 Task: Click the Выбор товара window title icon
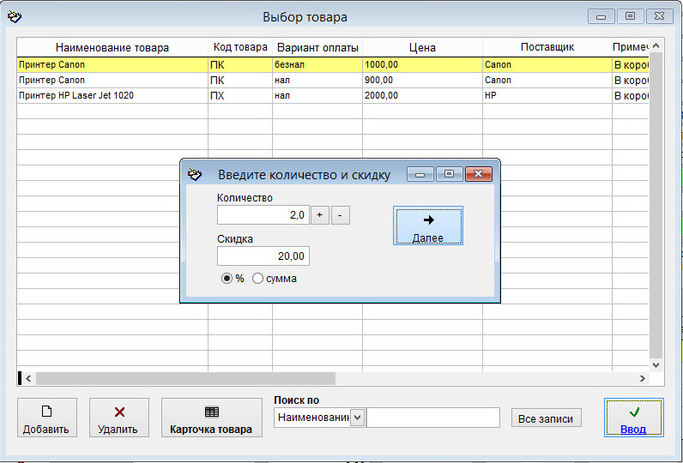15,16
